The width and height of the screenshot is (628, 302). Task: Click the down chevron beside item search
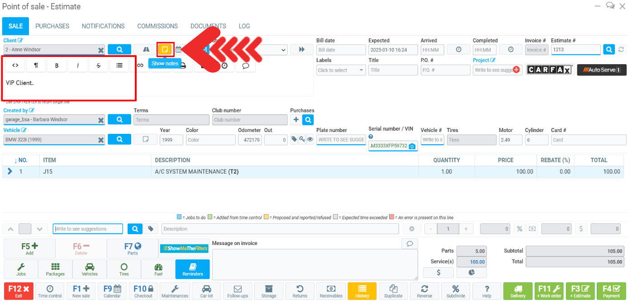[39, 229]
